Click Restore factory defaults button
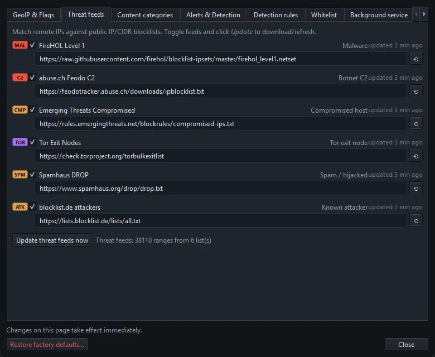 (x=47, y=345)
